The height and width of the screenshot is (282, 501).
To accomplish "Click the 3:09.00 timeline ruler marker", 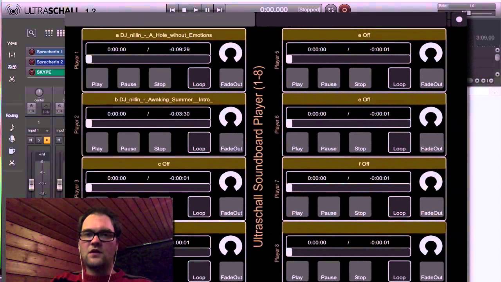I will (x=485, y=38).
